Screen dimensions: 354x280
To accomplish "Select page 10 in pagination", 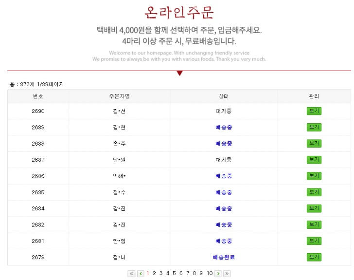I will click(x=210, y=274).
